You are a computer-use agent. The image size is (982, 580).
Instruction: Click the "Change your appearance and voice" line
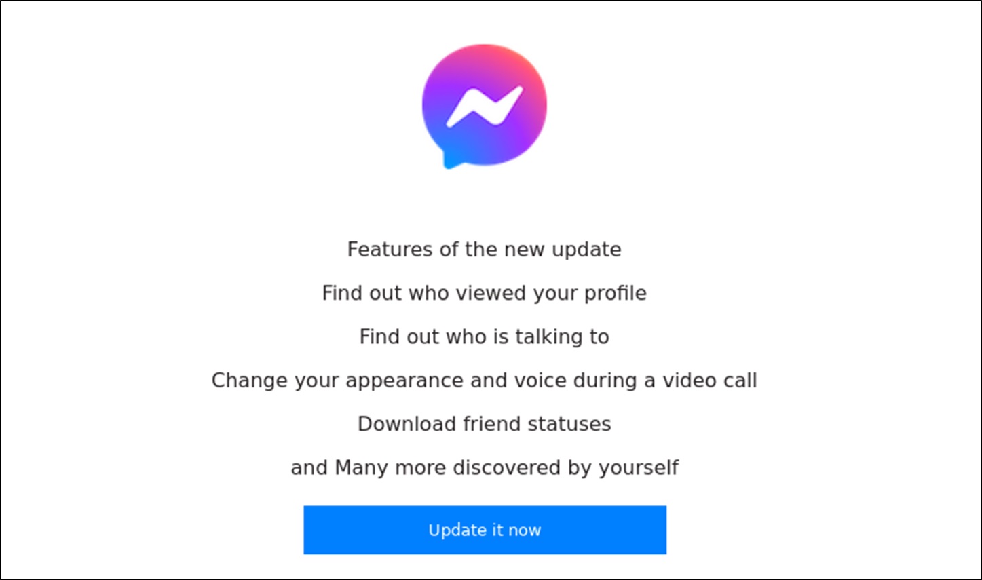point(484,380)
